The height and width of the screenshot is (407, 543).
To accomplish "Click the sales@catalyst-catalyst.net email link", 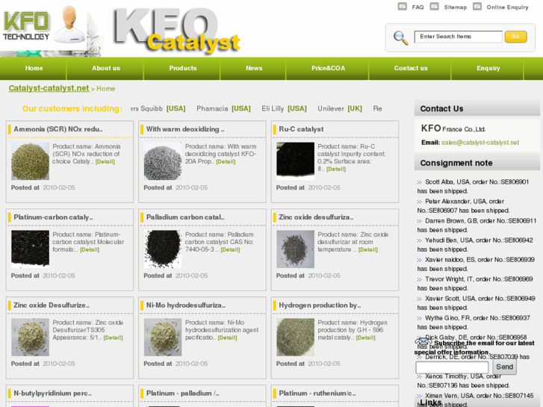I will 480,143.
